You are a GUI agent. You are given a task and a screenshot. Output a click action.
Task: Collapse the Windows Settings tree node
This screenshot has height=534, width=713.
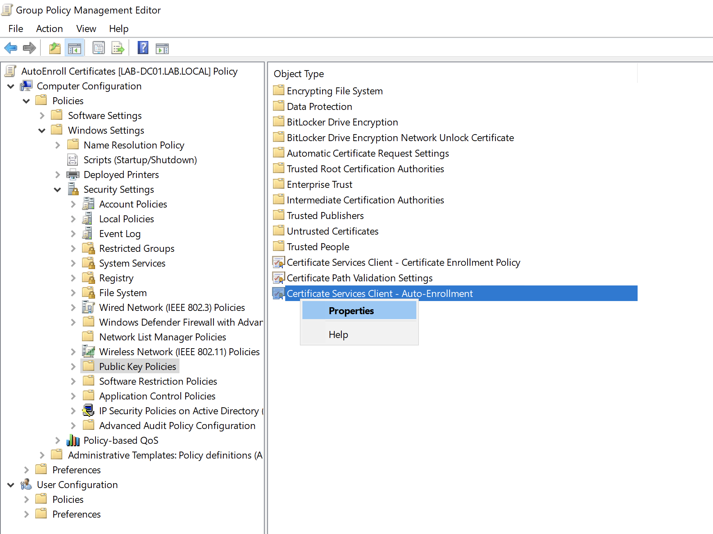tap(42, 130)
